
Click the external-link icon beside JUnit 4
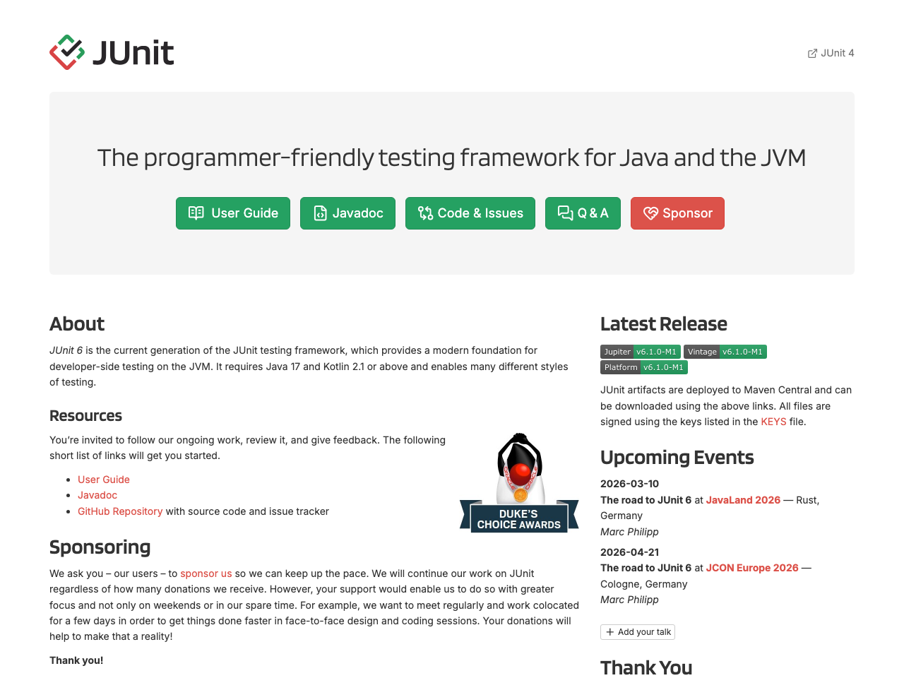(811, 52)
